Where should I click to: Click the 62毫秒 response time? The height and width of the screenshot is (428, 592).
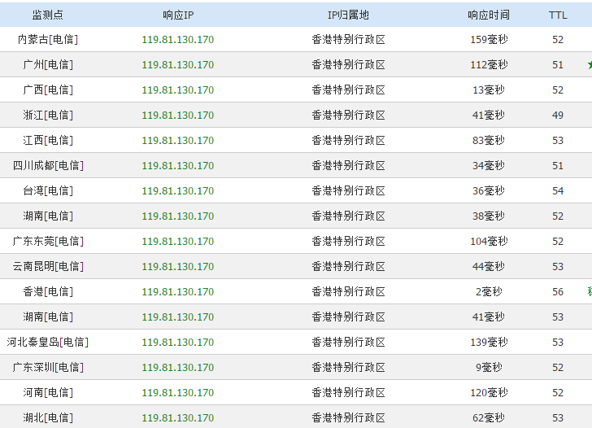[x=489, y=417]
